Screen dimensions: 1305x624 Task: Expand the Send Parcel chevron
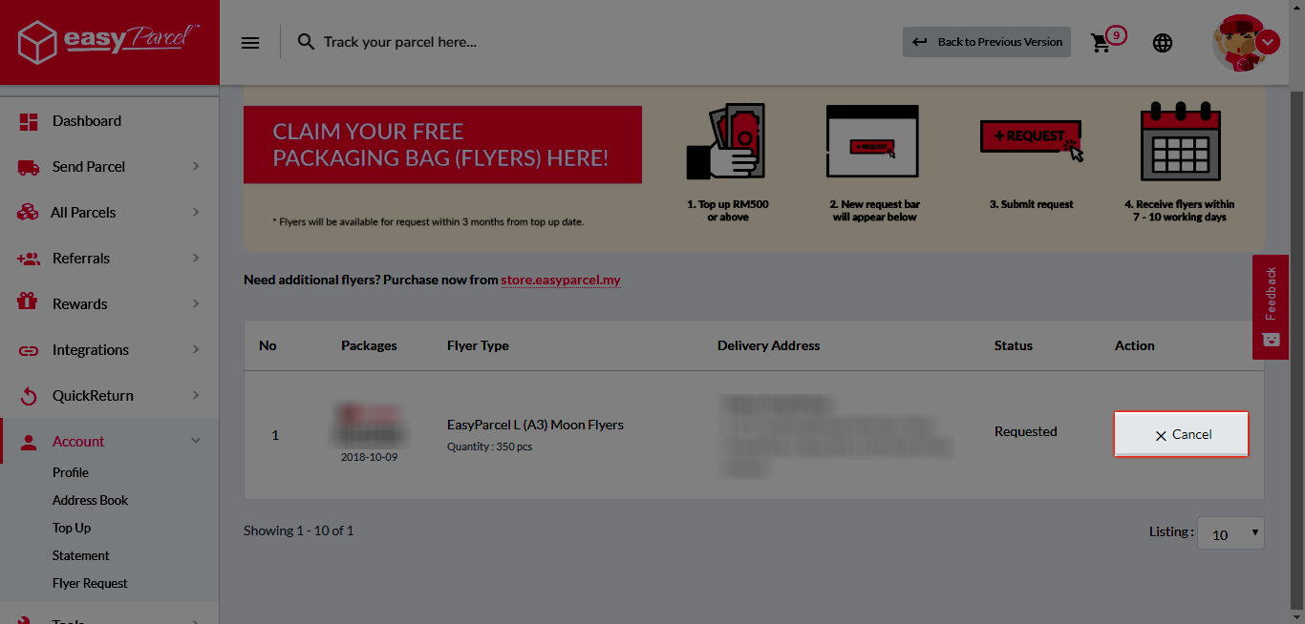pyautogui.click(x=196, y=166)
